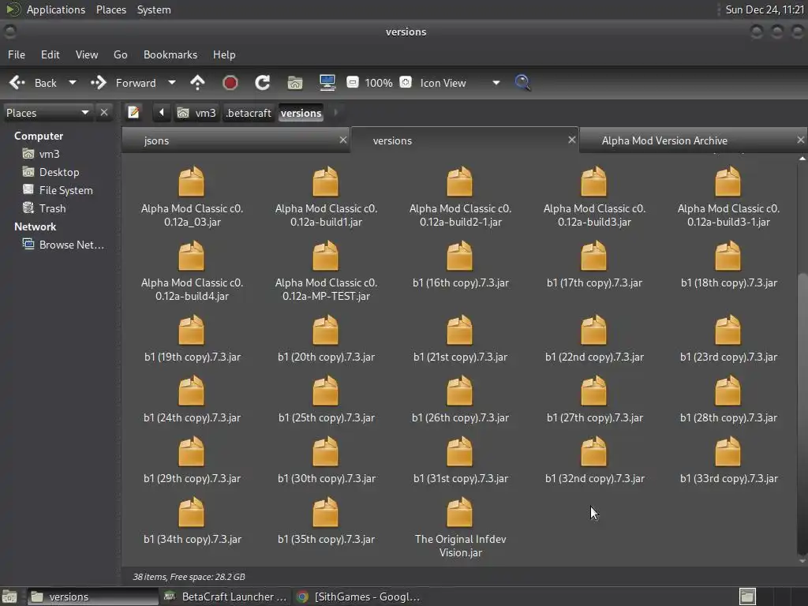The image size is (808, 606).
Task: Expand the Back history dropdown arrow
Action: pos(73,83)
